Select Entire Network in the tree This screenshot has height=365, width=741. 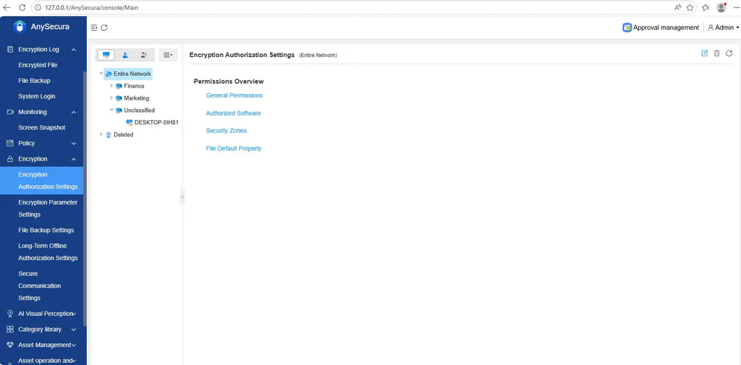pyautogui.click(x=132, y=74)
